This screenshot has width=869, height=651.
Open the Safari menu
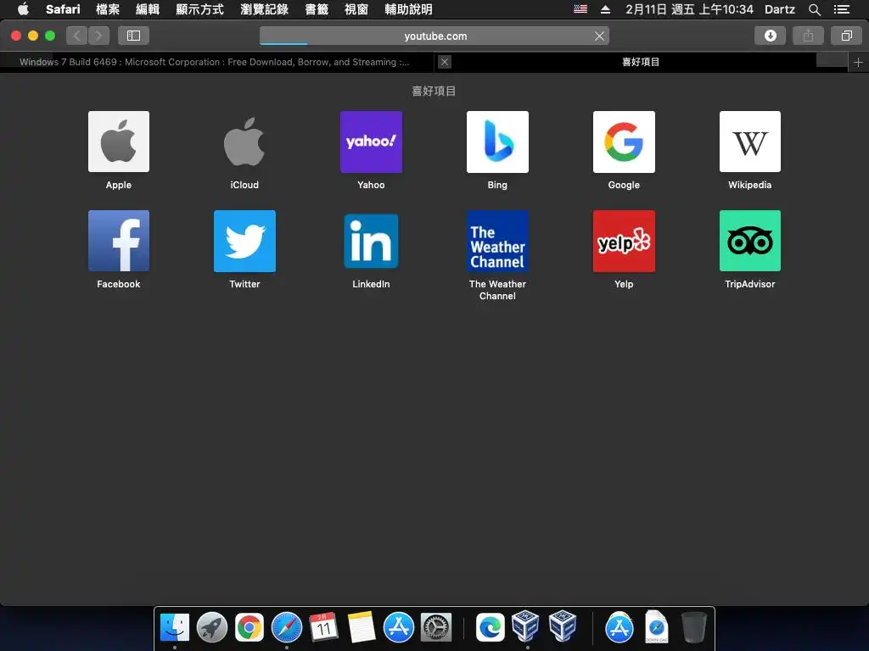coord(63,8)
